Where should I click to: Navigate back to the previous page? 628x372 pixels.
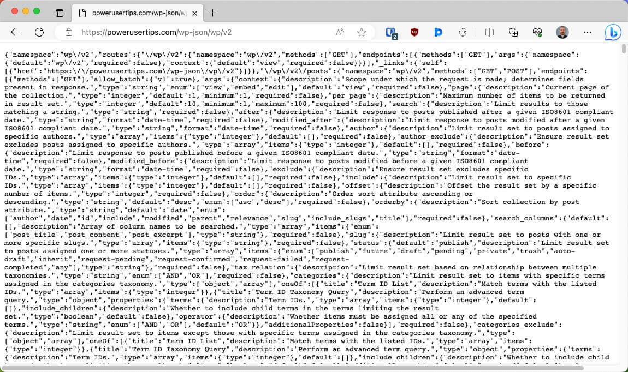click(x=15, y=33)
